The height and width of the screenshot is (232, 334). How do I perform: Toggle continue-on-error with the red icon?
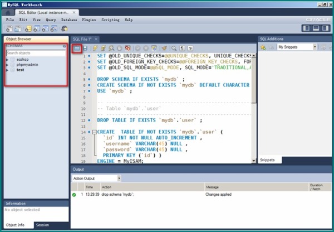(127, 49)
